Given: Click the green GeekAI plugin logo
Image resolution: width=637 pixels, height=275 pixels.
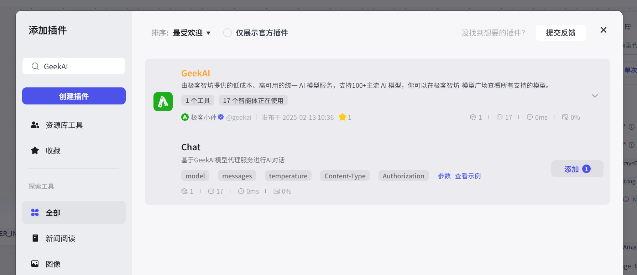Looking at the screenshot, I should click(163, 102).
